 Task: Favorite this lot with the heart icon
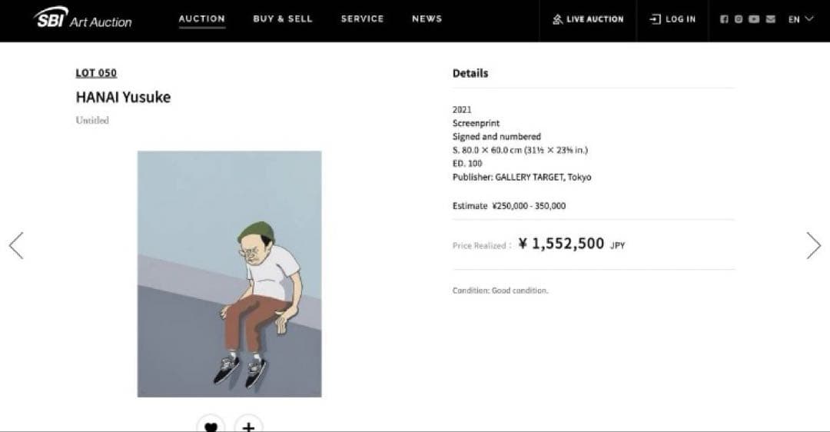click(x=211, y=426)
